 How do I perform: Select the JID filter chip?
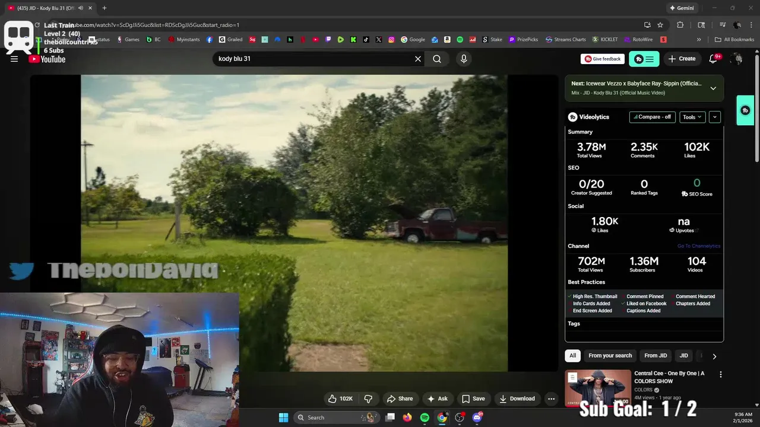point(683,356)
